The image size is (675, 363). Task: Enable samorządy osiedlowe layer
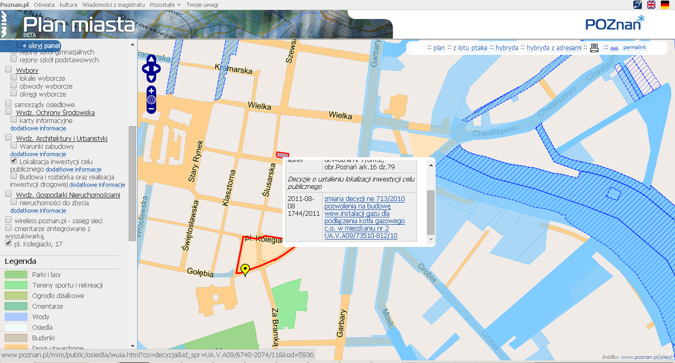tap(8, 104)
